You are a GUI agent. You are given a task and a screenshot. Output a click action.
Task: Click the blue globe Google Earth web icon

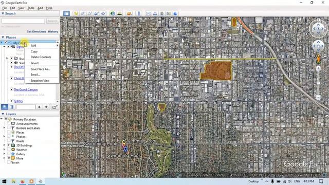pos(175,14)
